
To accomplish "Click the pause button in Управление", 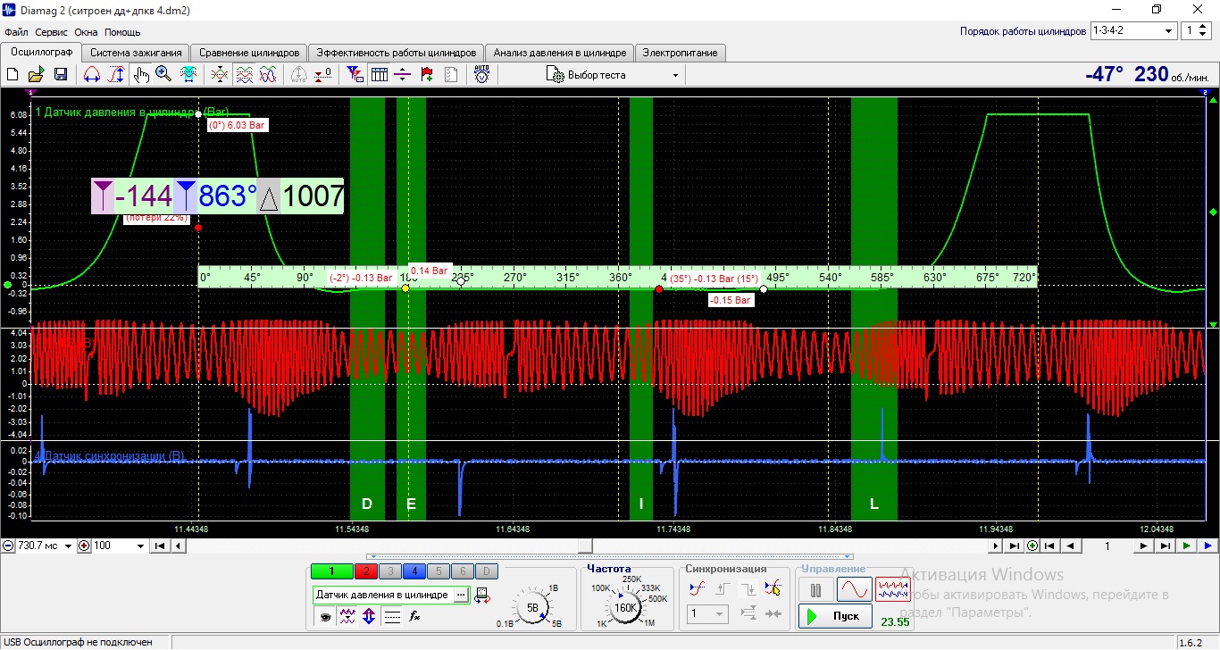I will 815,589.
